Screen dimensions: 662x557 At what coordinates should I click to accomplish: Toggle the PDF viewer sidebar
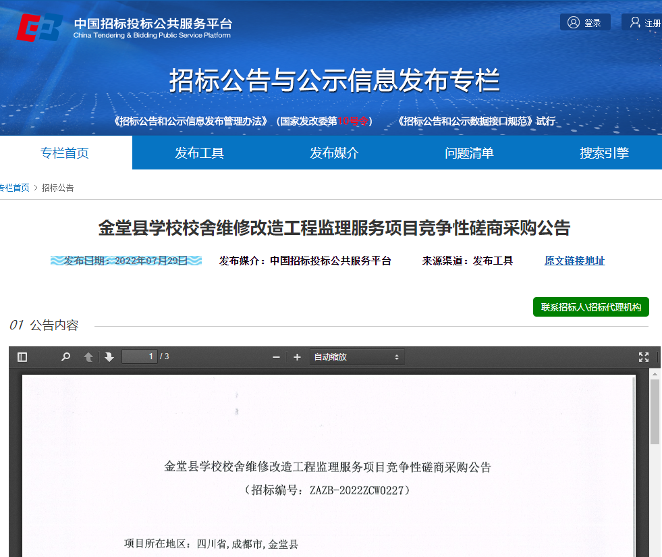(x=22, y=357)
